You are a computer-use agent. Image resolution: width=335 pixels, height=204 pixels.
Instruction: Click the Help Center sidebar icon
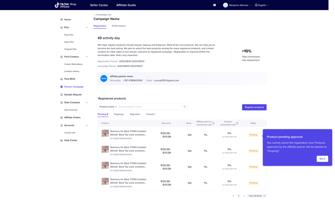pyautogui.click(x=62, y=140)
